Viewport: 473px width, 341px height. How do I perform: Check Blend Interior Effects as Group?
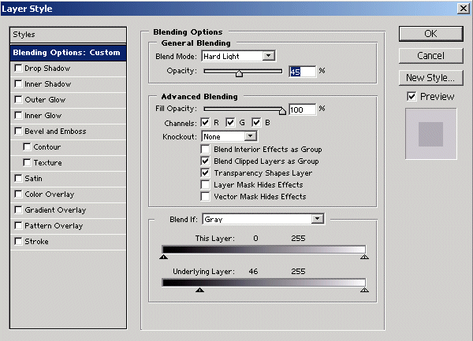tap(206, 149)
